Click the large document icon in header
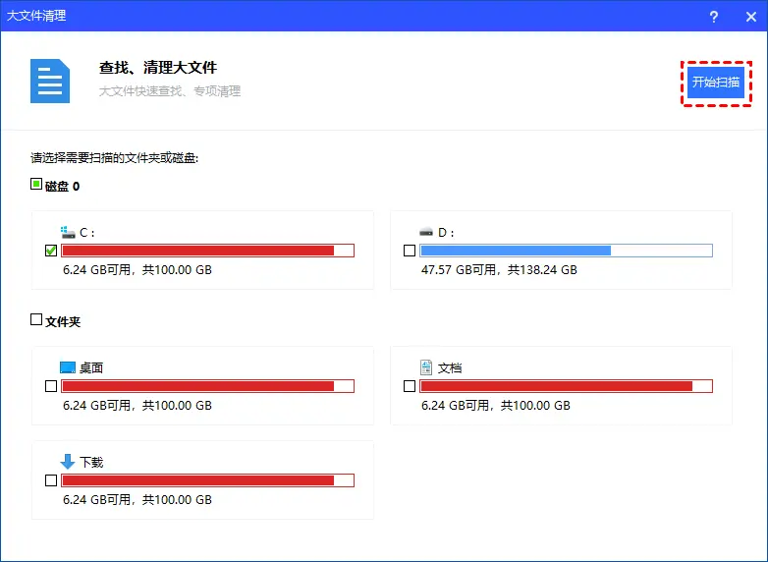This screenshot has height=562, width=768. 49,81
